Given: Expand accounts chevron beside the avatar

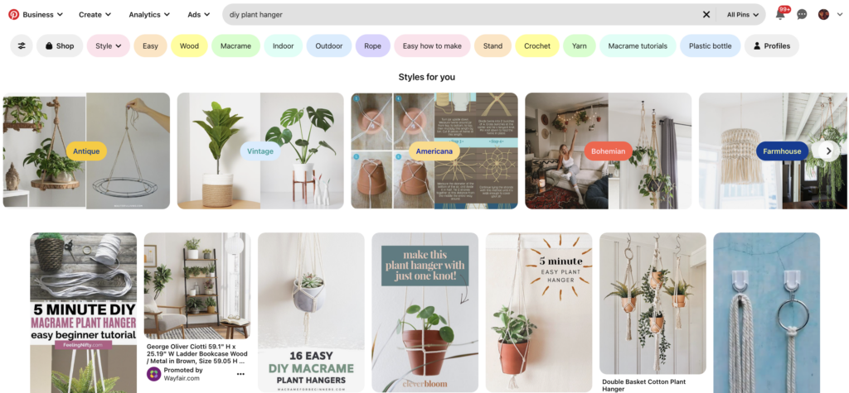Looking at the screenshot, I should coord(840,15).
